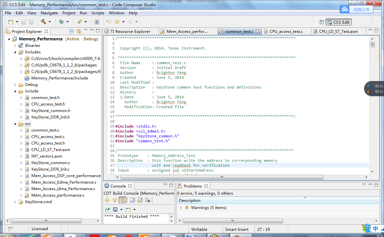
Task: Select KeyStone.cmd file
Action: tap(38, 202)
